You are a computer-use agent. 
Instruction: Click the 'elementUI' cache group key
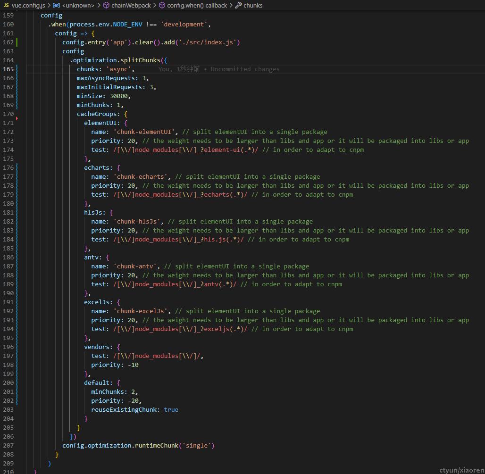click(100, 123)
